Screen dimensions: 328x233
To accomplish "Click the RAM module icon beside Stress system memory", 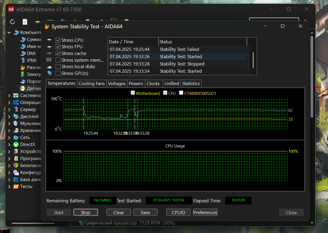I will click(49, 60).
